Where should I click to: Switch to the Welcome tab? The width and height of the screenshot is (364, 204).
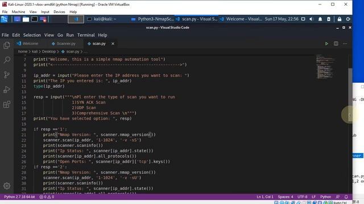[27, 44]
